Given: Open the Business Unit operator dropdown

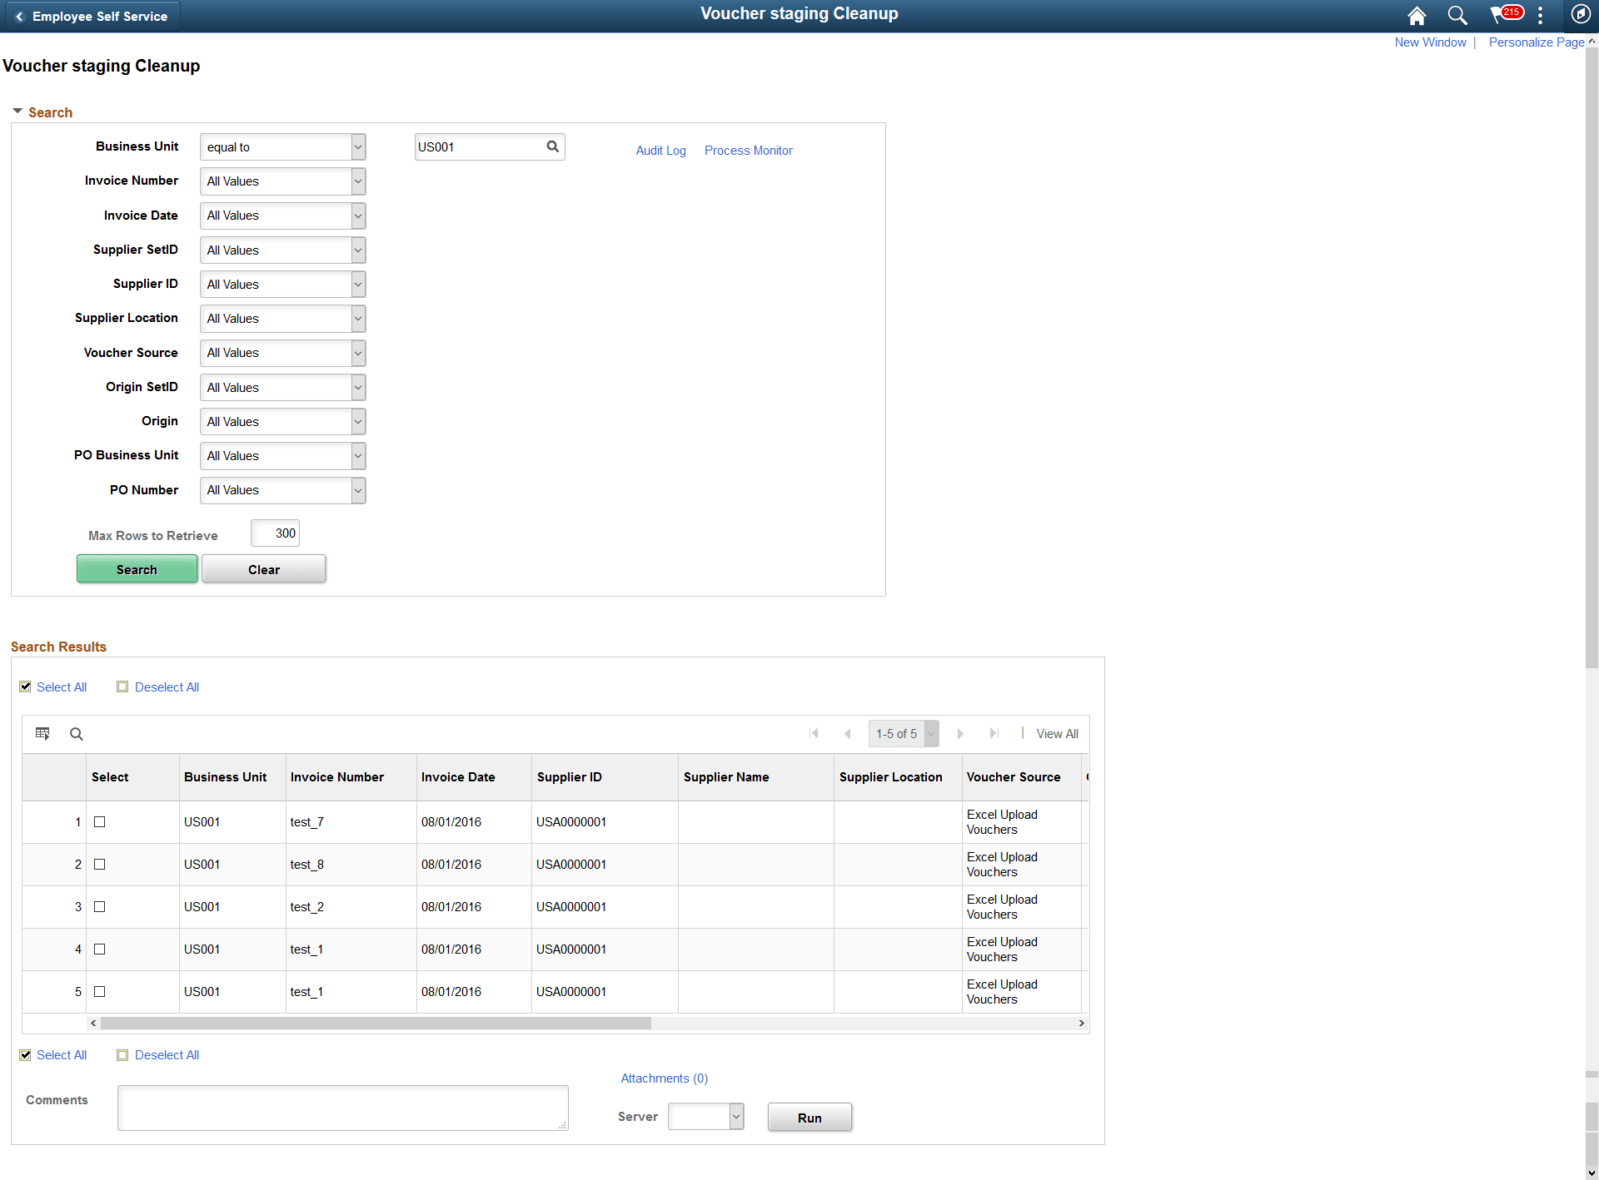Looking at the screenshot, I should point(356,146).
